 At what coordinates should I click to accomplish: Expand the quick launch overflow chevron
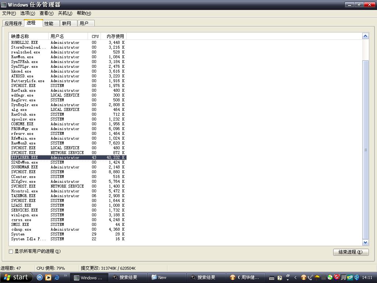click(65, 276)
